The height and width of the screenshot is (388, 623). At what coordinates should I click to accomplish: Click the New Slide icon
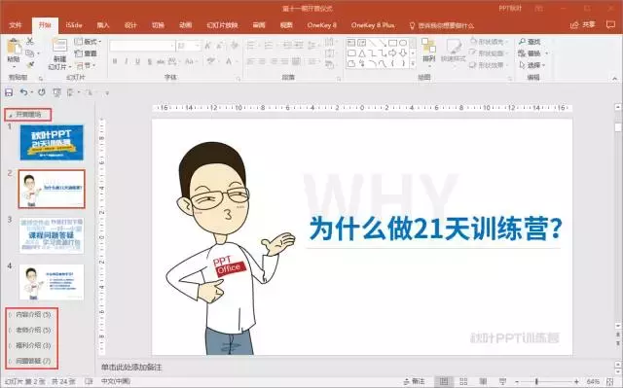pos(59,46)
